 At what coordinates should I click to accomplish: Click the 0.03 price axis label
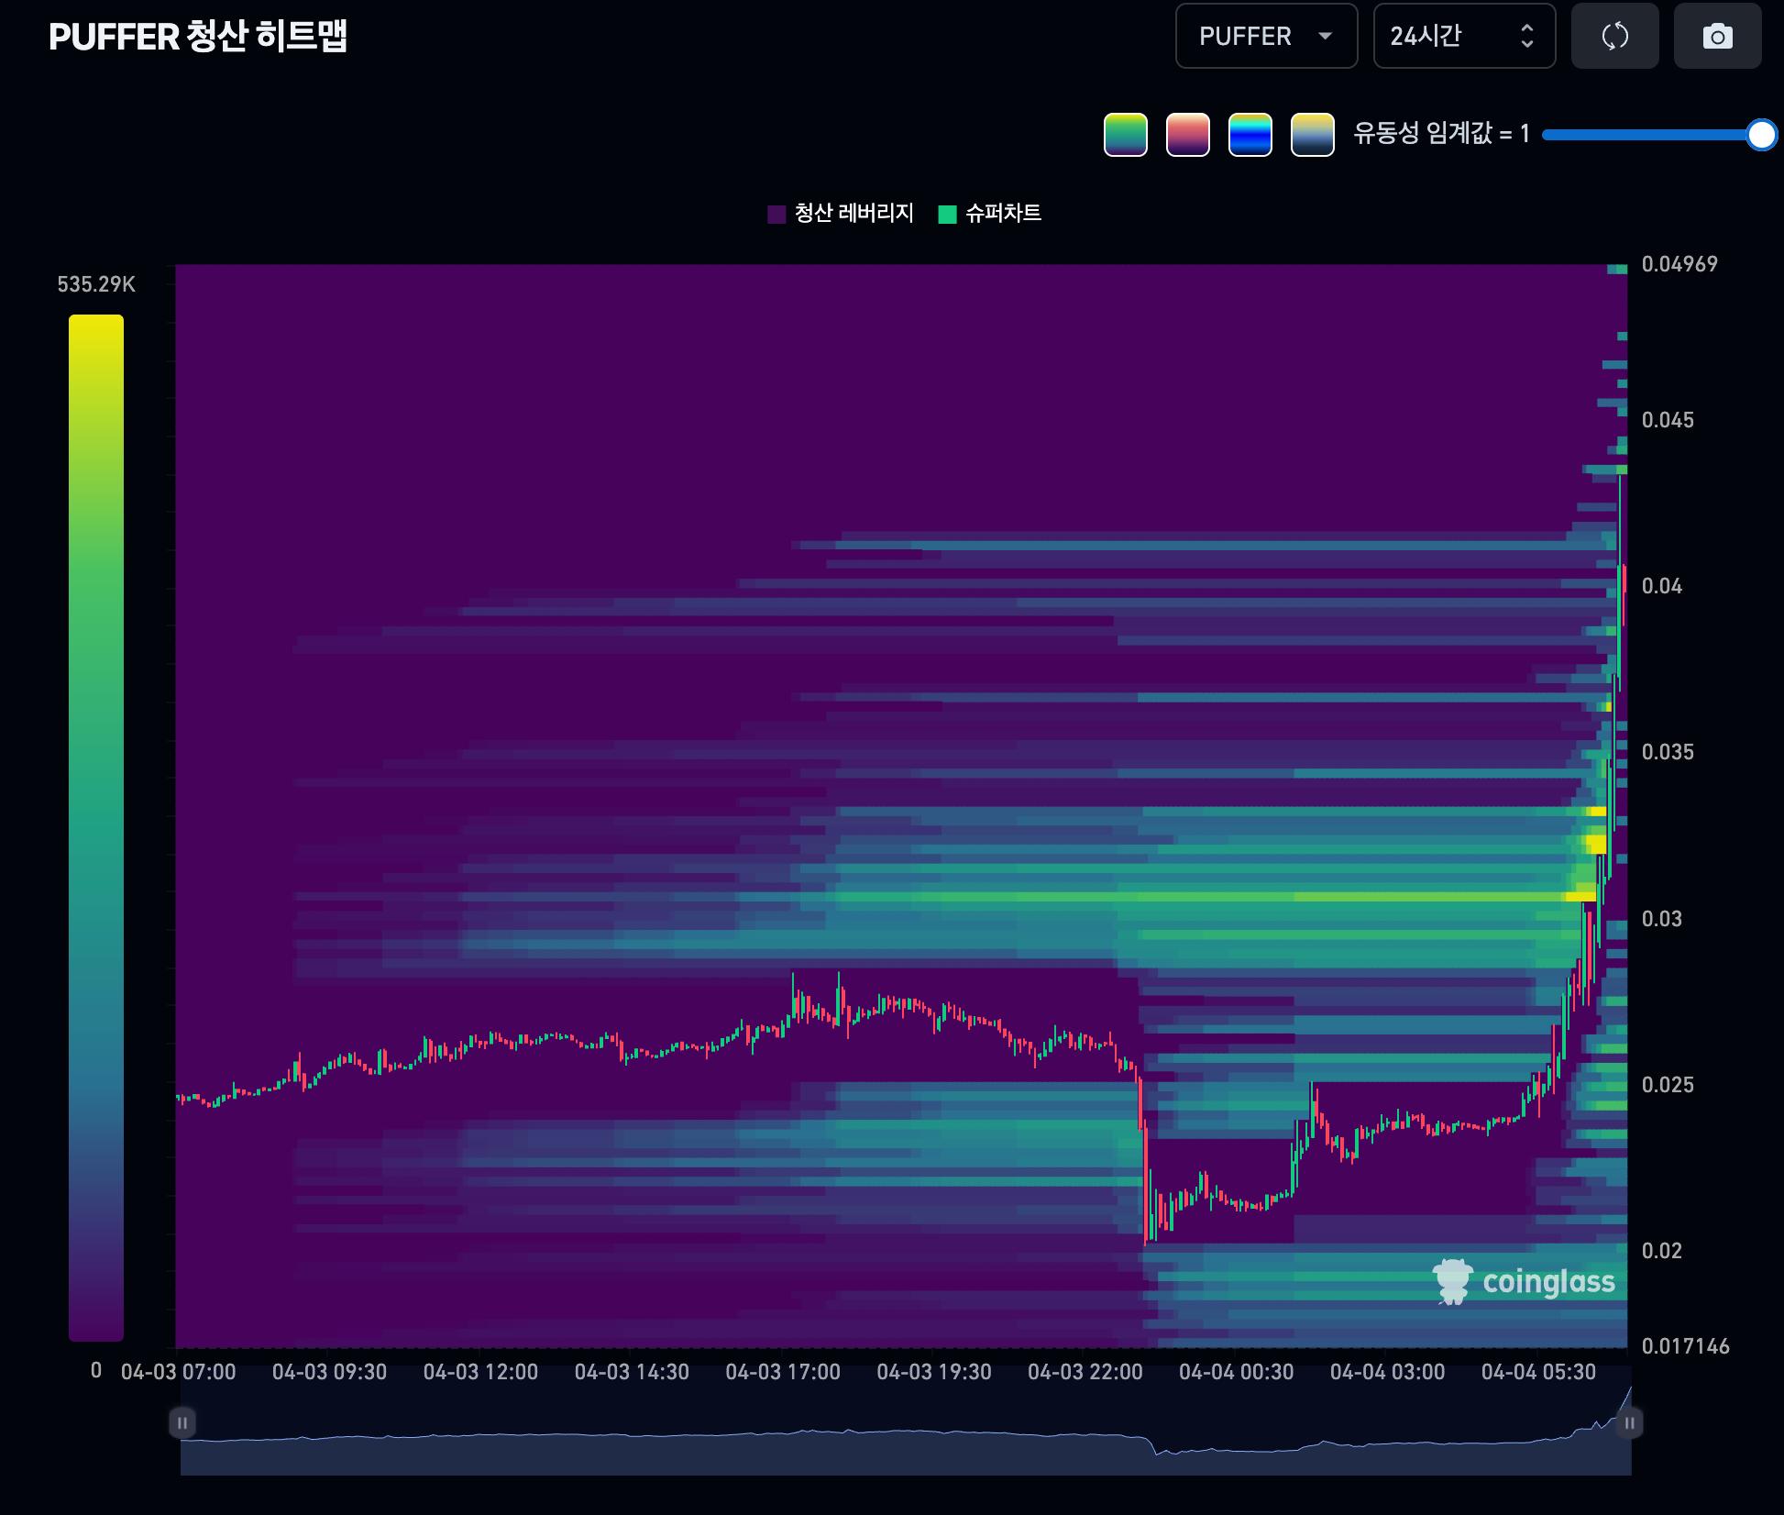coord(1661,919)
